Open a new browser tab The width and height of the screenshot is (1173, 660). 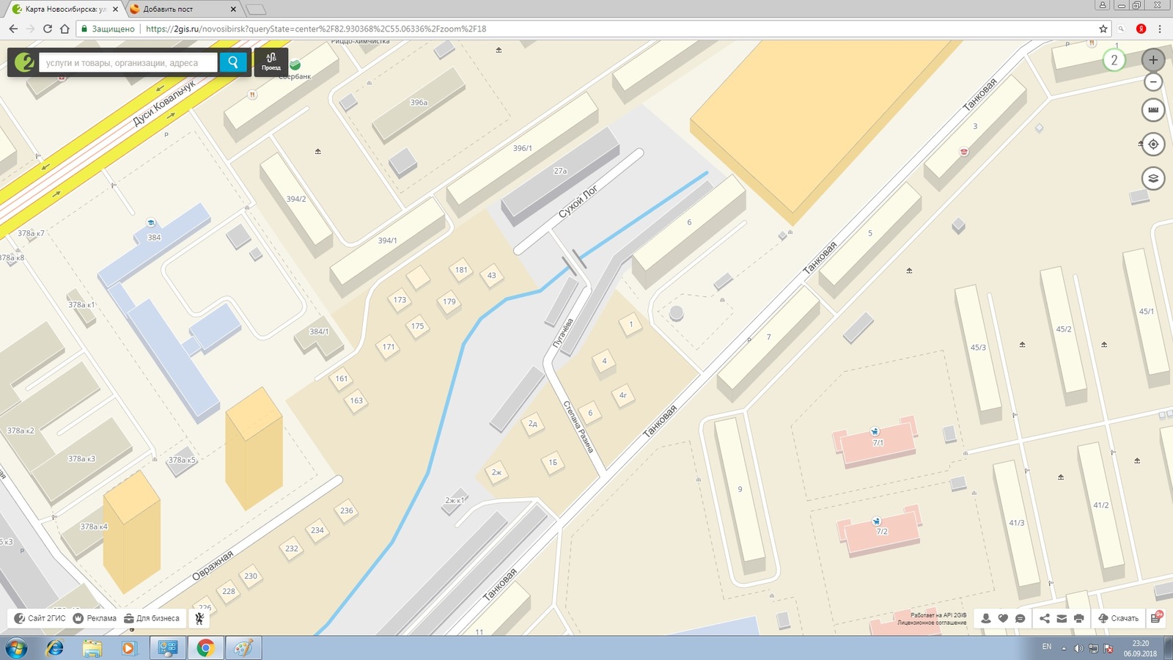pos(256,10)
